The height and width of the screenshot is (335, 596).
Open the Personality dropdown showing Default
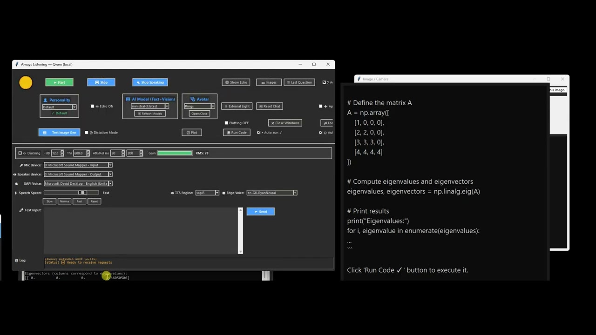[x=59, y=107]
